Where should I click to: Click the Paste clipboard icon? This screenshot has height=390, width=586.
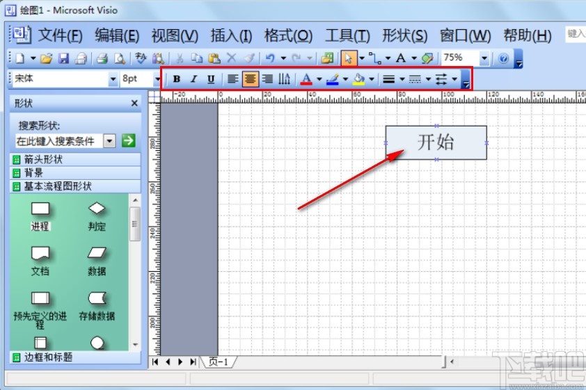214,58
